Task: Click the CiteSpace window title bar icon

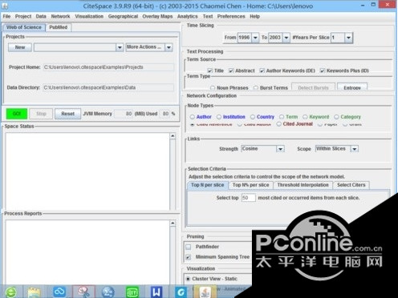Action: 5,6
